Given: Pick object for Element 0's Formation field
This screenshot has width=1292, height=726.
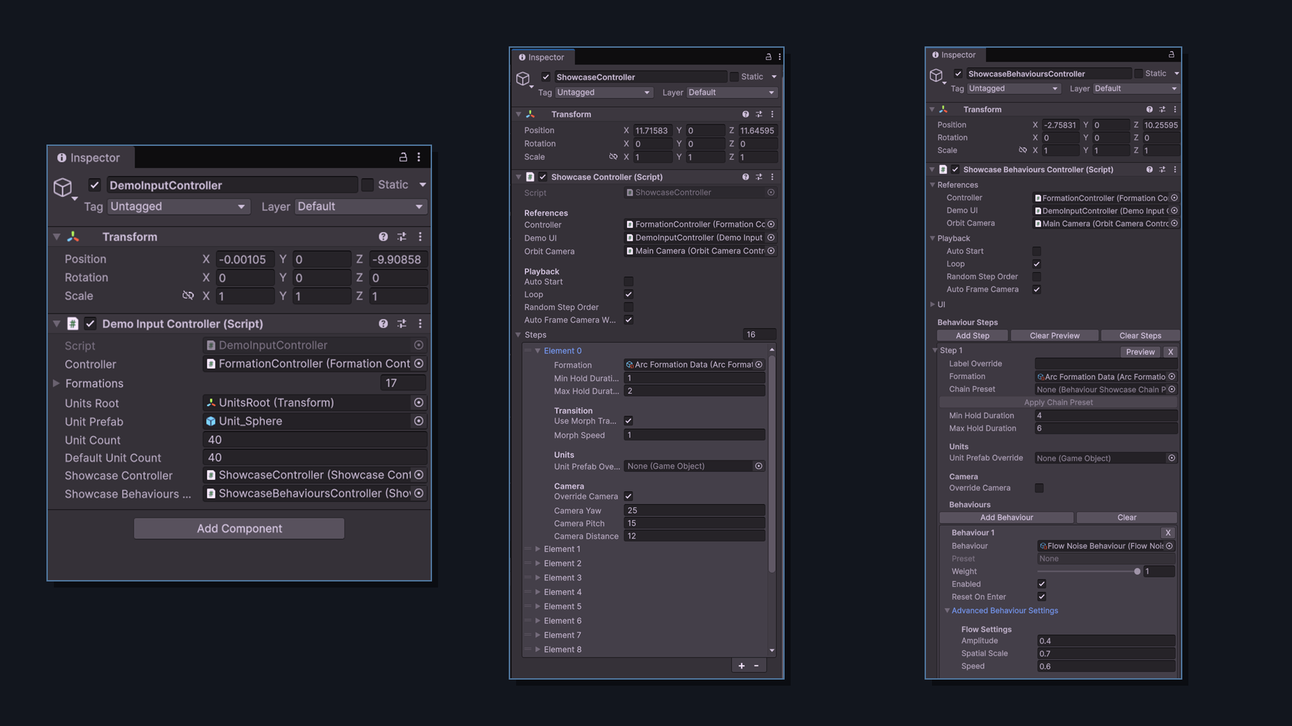Looking at the screenshot, I should click(759, 364).
